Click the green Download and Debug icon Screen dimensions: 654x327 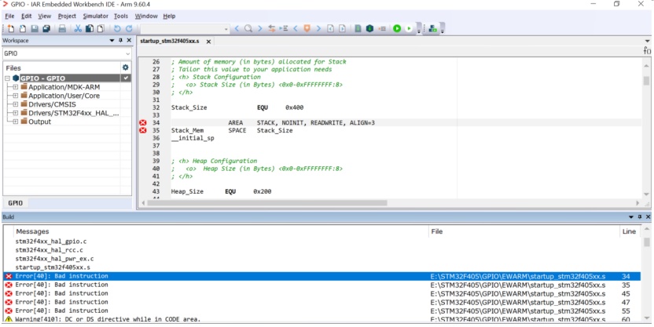tap(397, 29)
